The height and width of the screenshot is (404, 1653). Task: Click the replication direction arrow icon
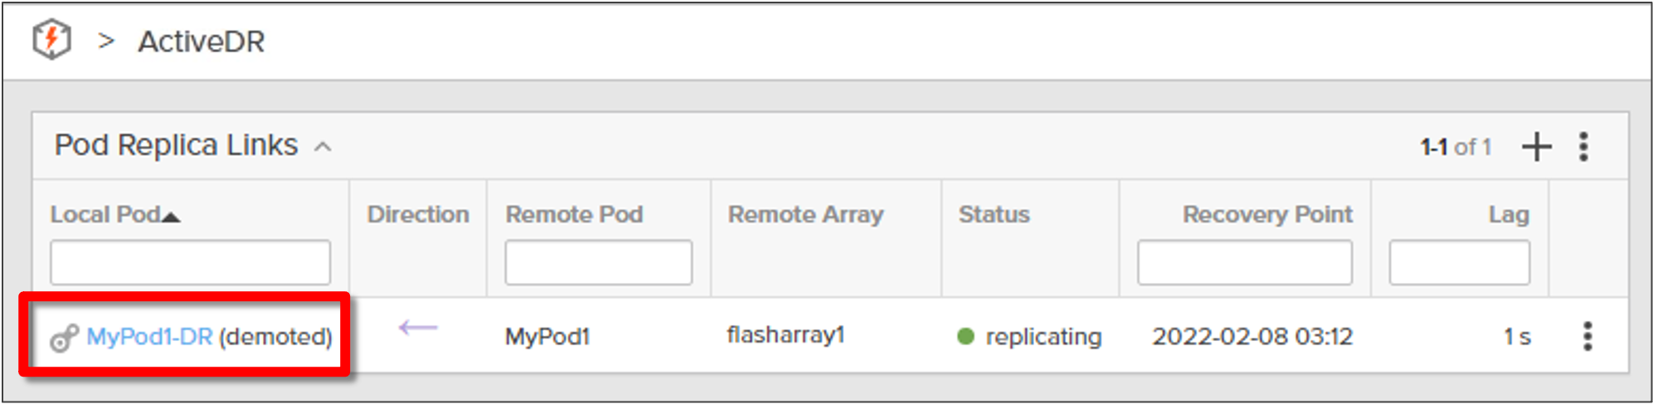pyautogui.click(x=418, y=328)
